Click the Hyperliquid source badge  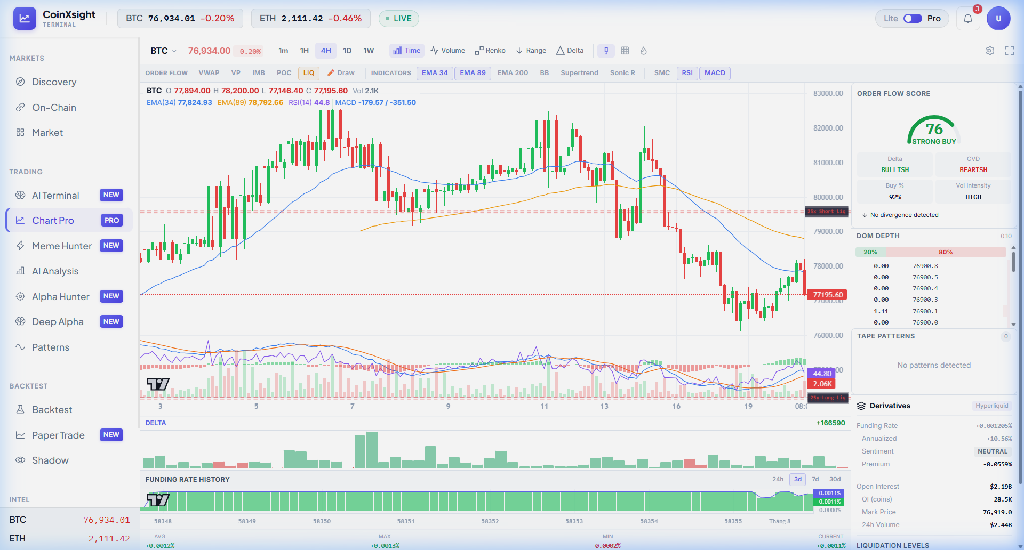click(992, 406)
